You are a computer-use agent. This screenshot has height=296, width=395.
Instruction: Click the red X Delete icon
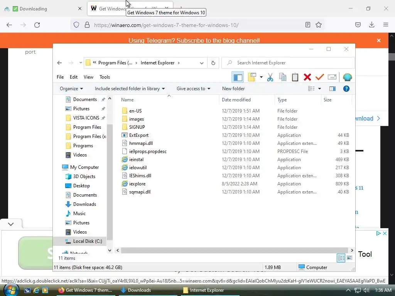[x=307, y=77]
